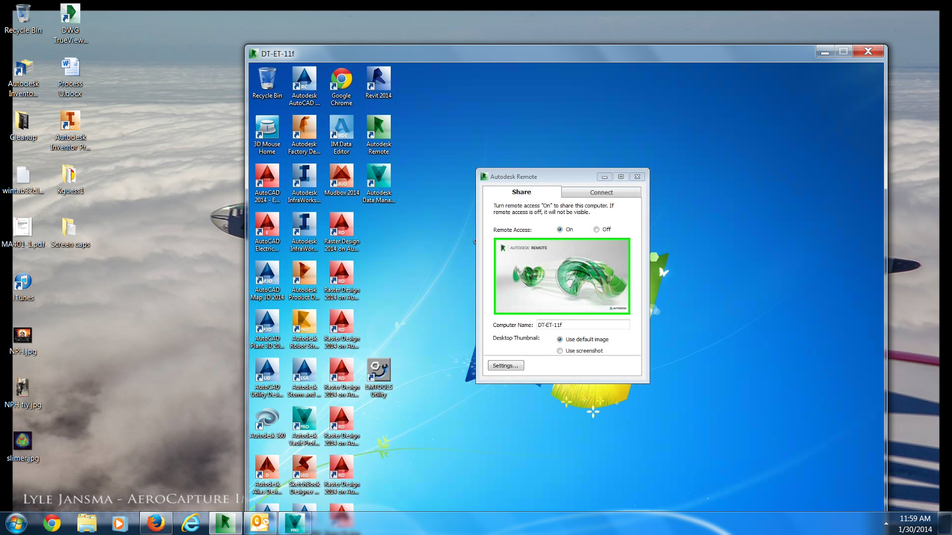Click the Computer Name input field
Screen dimensions: 952x535
click(583, 325)
